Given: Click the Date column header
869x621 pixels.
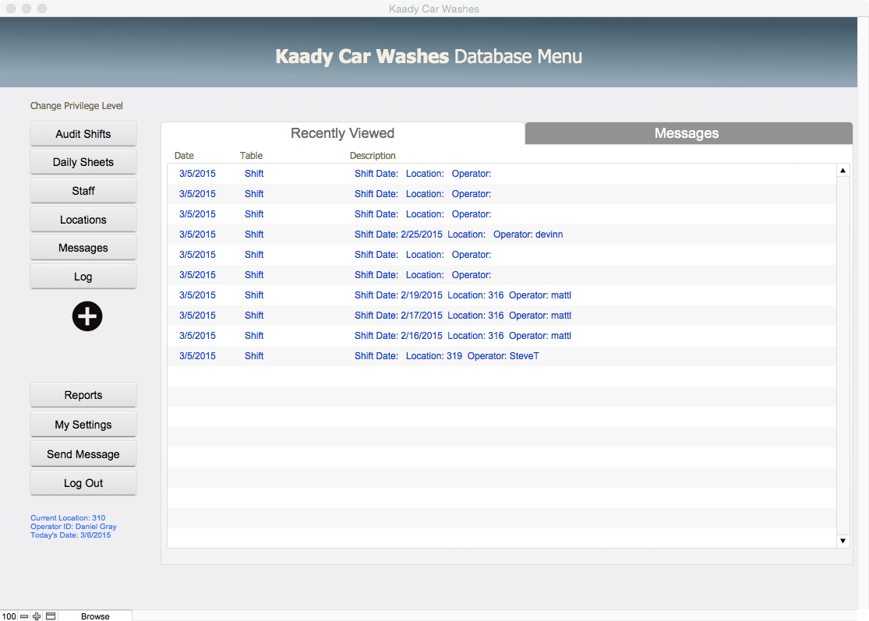Looking at the screenshot, I should [x=184, y=156].
